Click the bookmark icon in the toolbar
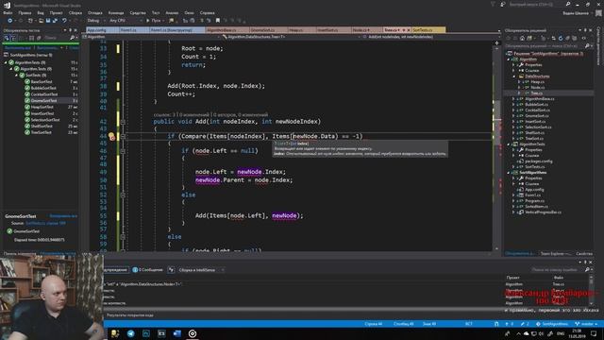The width and height of the screenshot is (604, 340). (x=218, y=21)
